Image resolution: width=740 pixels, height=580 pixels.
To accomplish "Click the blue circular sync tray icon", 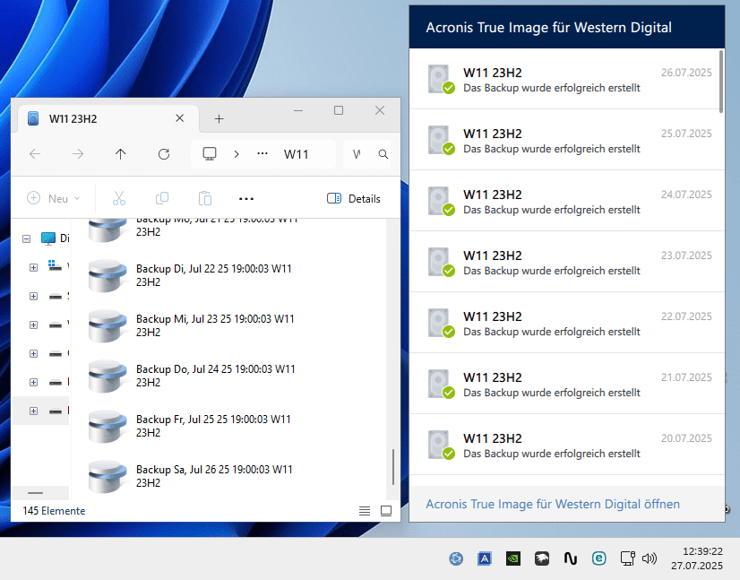I will click(456, 558).
